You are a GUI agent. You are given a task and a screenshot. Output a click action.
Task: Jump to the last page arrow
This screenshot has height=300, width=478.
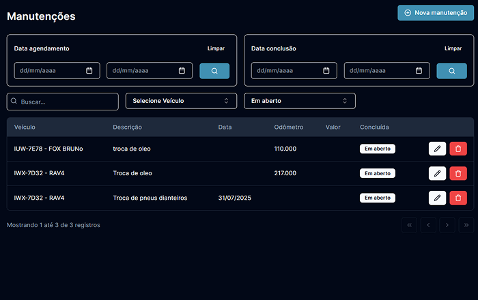click(466, 225)
